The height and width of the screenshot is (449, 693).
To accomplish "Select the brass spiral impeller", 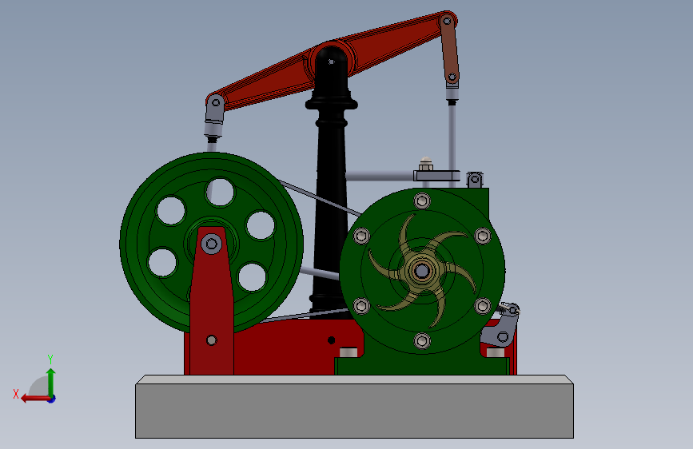I will pyautogui.click(x=422, y=271).
